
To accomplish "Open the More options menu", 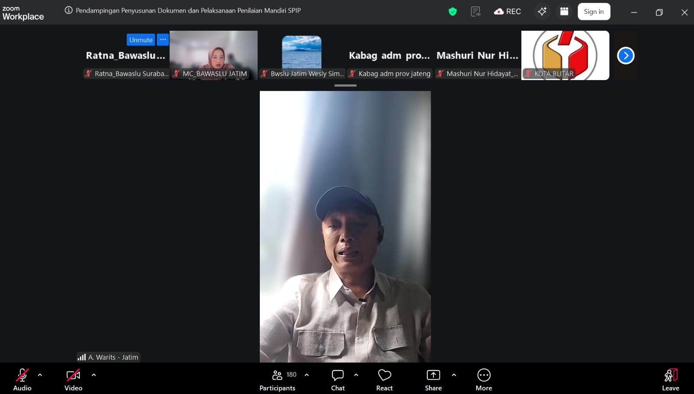I will point(484,379).
